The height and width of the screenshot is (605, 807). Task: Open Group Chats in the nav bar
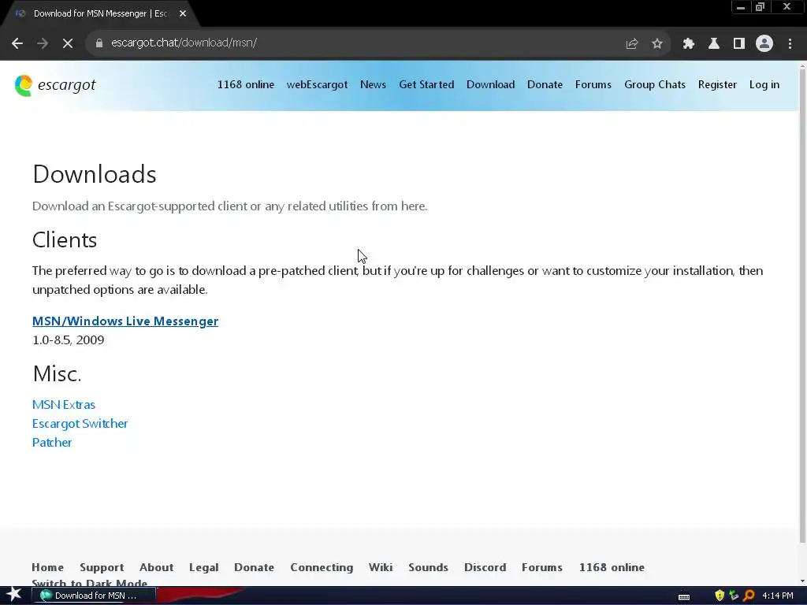tap(655, 85)
